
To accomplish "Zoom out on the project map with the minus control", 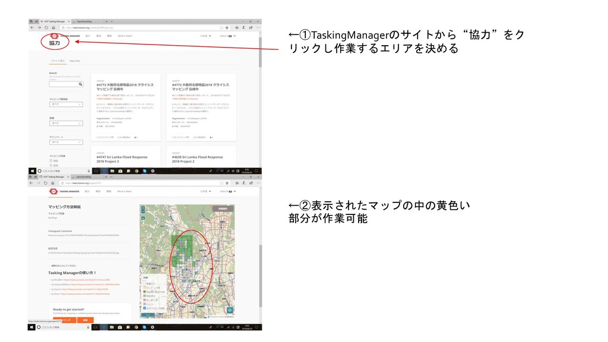I will pyautogui.click(x=142, y=211).
